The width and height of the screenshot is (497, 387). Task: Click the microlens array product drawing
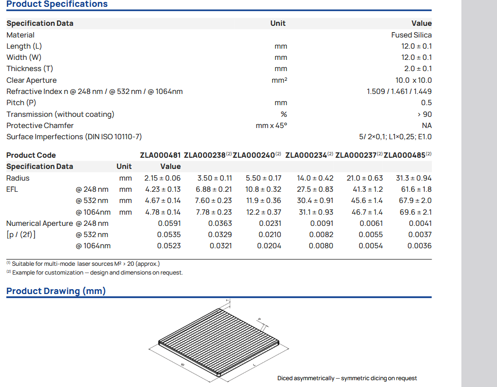click(219, 341)
